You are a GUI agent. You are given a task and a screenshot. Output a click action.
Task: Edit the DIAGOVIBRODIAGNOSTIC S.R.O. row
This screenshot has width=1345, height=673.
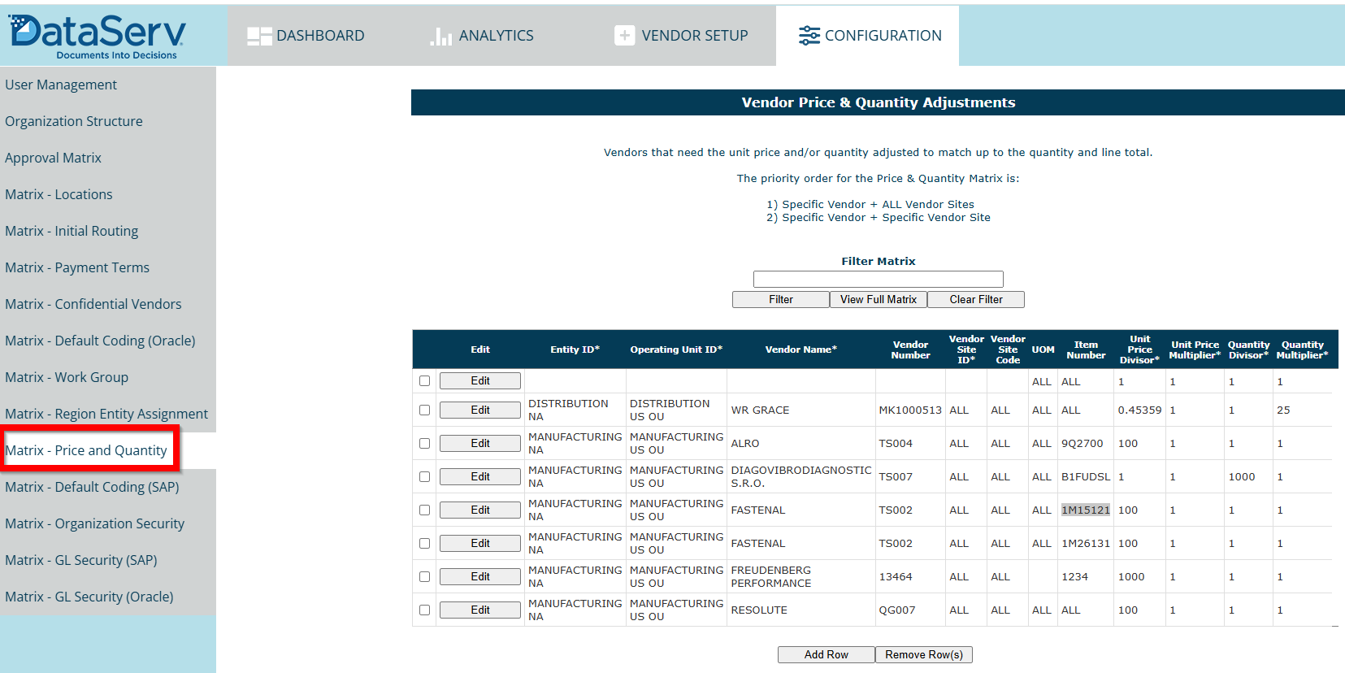(479, 477)
